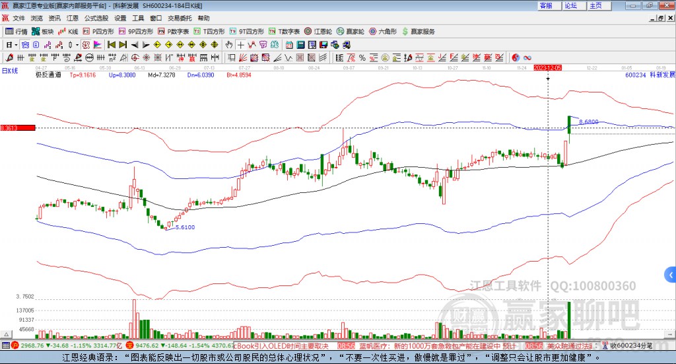Click the percent sign tool

[x=362, y=57]
